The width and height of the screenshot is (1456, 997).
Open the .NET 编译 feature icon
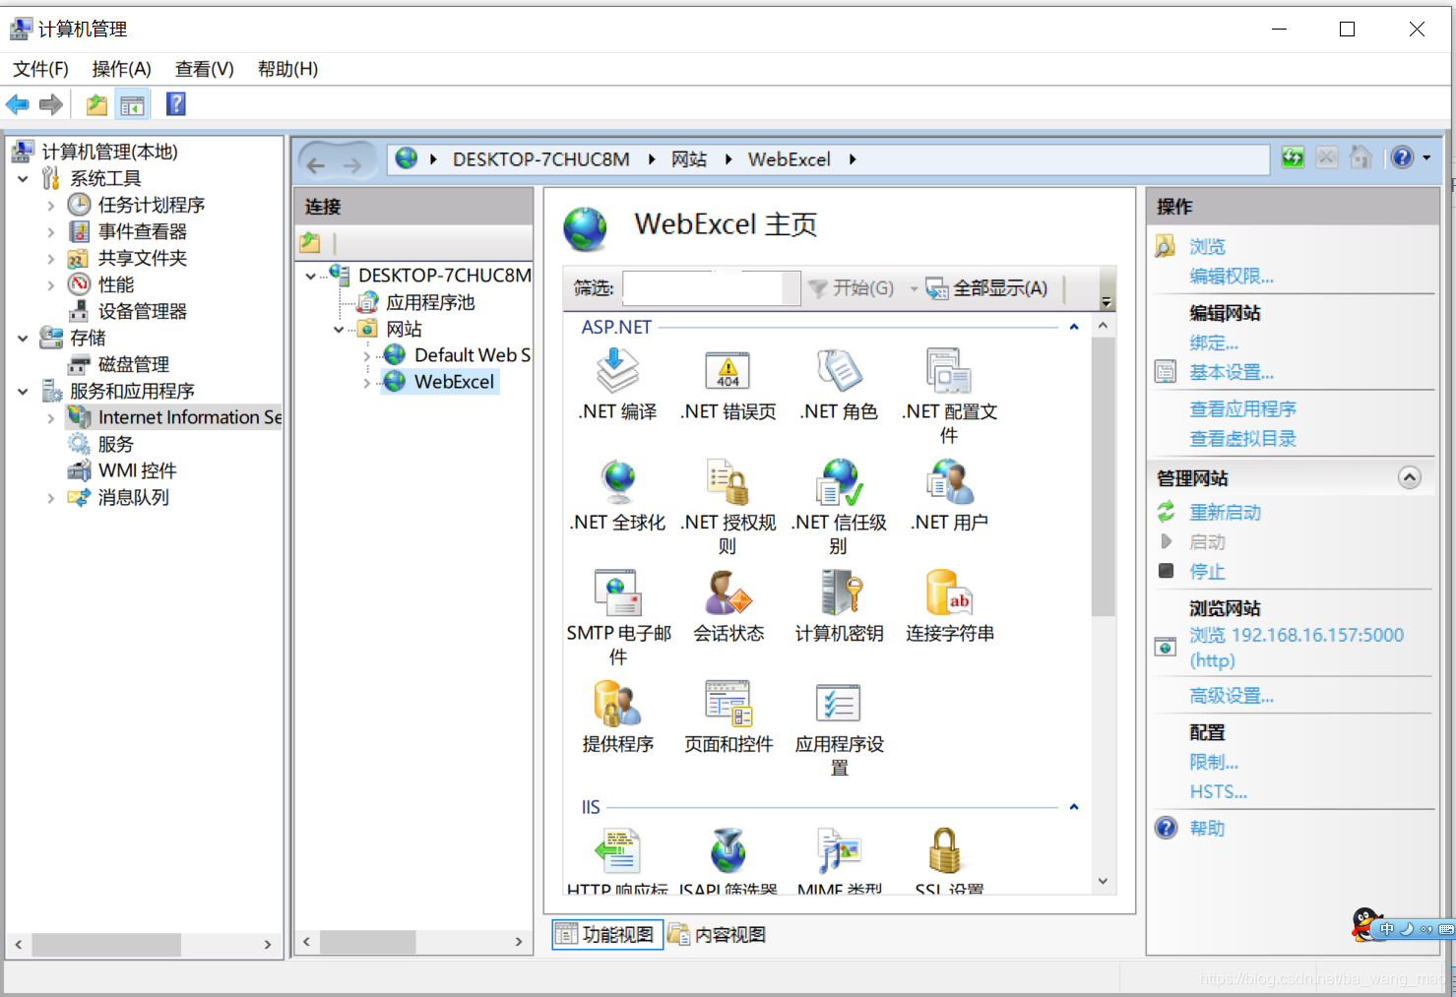pos(618,372)
